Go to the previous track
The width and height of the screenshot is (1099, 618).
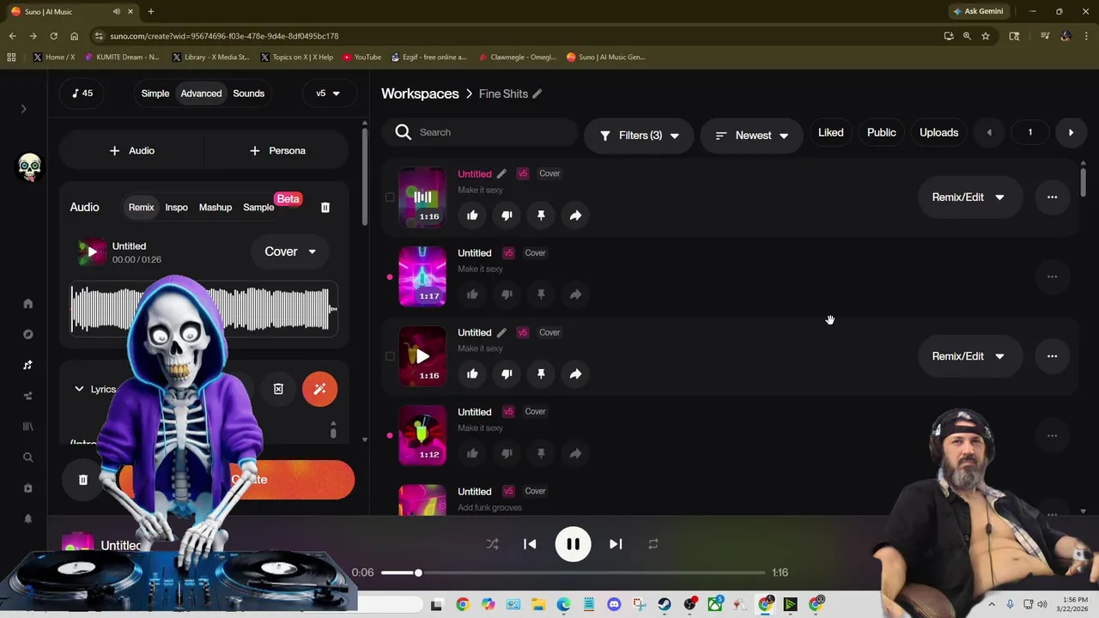[530, 544]
